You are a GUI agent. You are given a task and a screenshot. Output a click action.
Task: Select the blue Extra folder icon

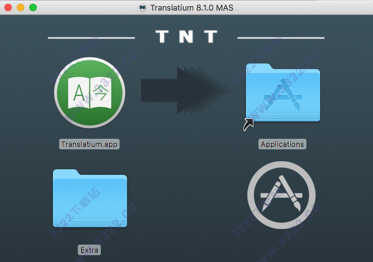pyautogui.click(x=90, y=199)
